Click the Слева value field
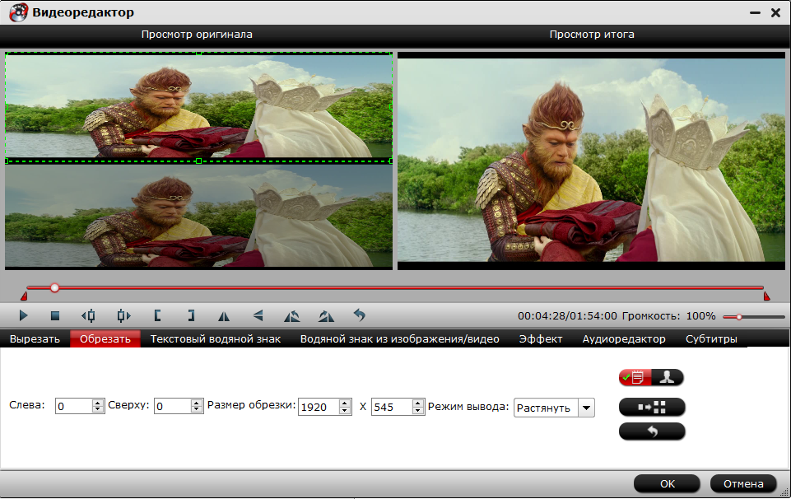The width and height of the screenshot is (791, 499). (x=73, y=406)
